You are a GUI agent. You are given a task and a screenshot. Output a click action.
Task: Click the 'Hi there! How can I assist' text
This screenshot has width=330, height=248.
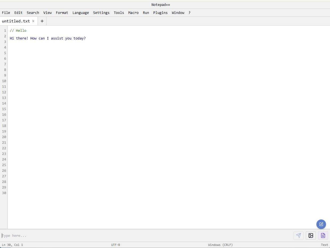coord(48,38)
